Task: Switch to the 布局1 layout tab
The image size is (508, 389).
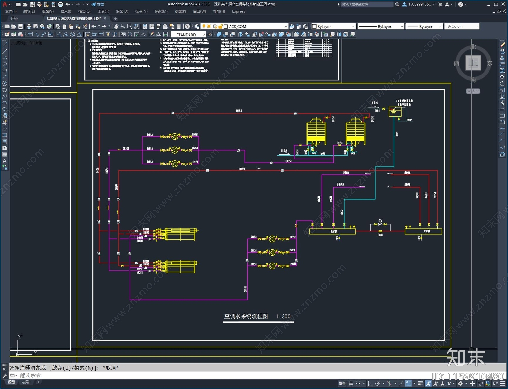Action: pos(26,382)
